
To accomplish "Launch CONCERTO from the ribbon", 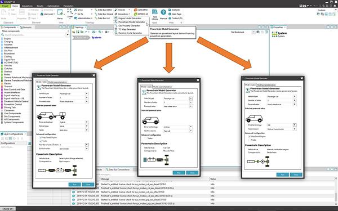I will (140, 10).
